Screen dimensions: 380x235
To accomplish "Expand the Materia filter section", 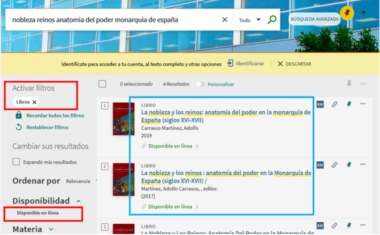I will [x=51, y=229].
